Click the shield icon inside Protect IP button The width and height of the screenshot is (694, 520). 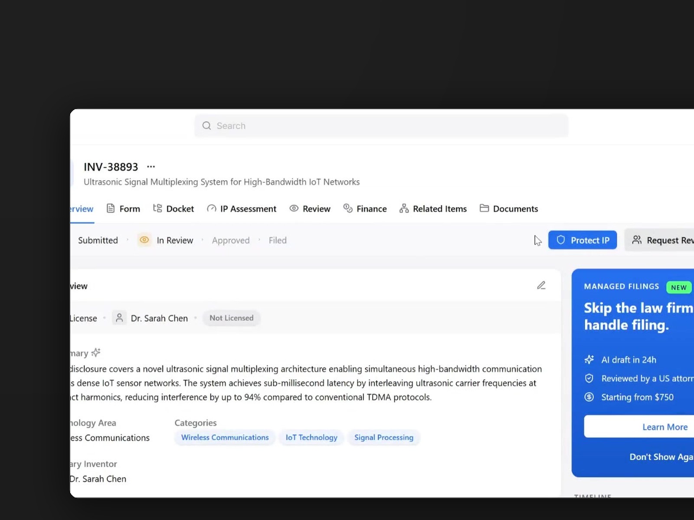click(x=560, y=240)
